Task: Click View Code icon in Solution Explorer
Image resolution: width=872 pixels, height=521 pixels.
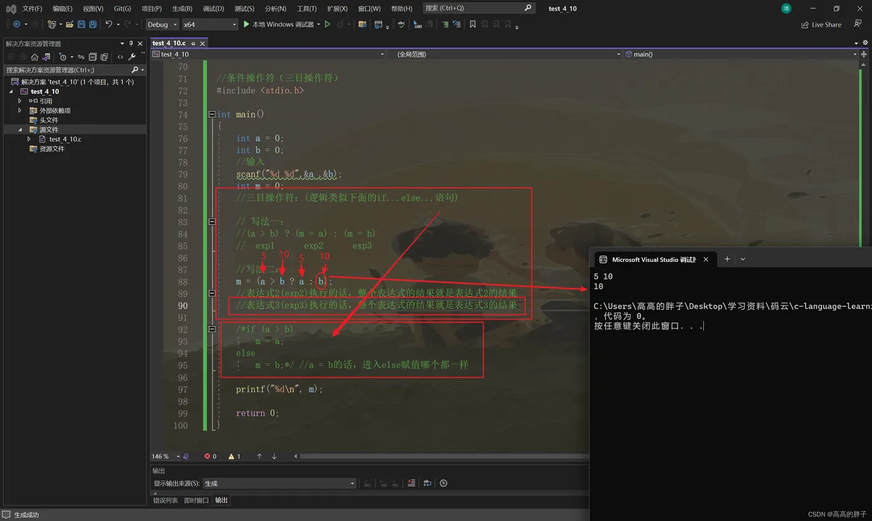Action: click(x=120, y=57)
